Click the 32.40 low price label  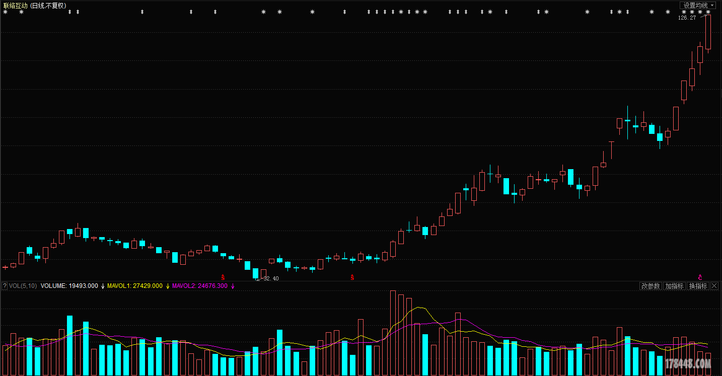[271, 278]
